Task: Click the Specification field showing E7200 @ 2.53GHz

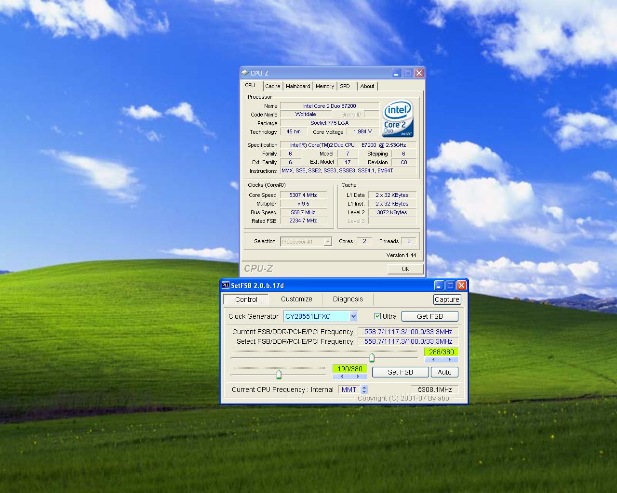Action: (x=349, y=145)
